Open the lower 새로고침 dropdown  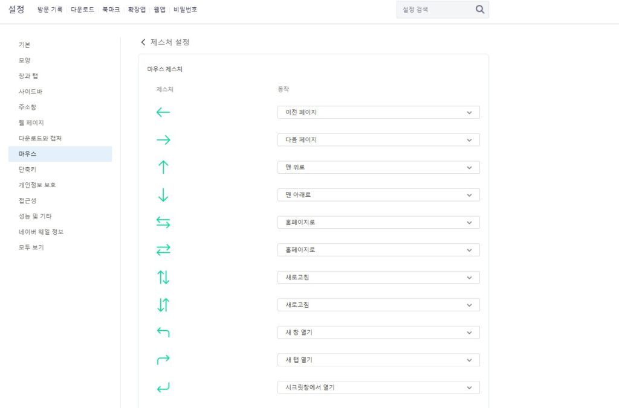pyautogui.click(x=378, y=305)
